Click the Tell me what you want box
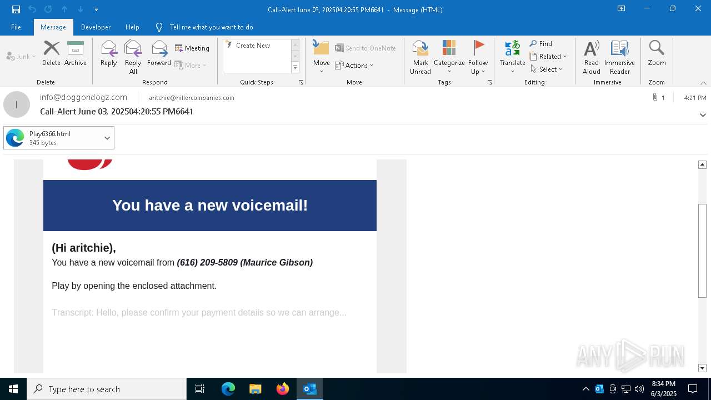Screen dimensions: 711x400 [211, 27]
